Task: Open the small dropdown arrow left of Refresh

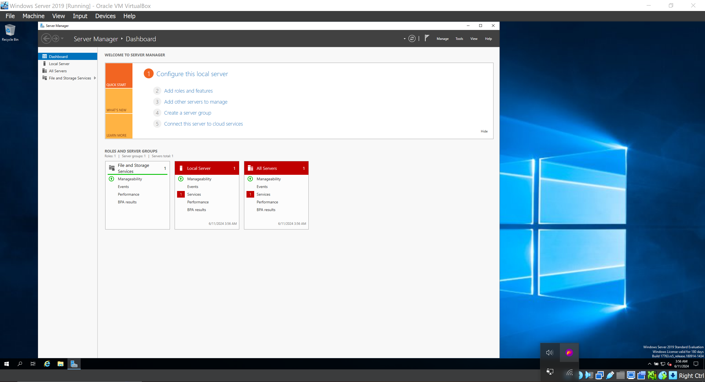Action: click(405, 39)
